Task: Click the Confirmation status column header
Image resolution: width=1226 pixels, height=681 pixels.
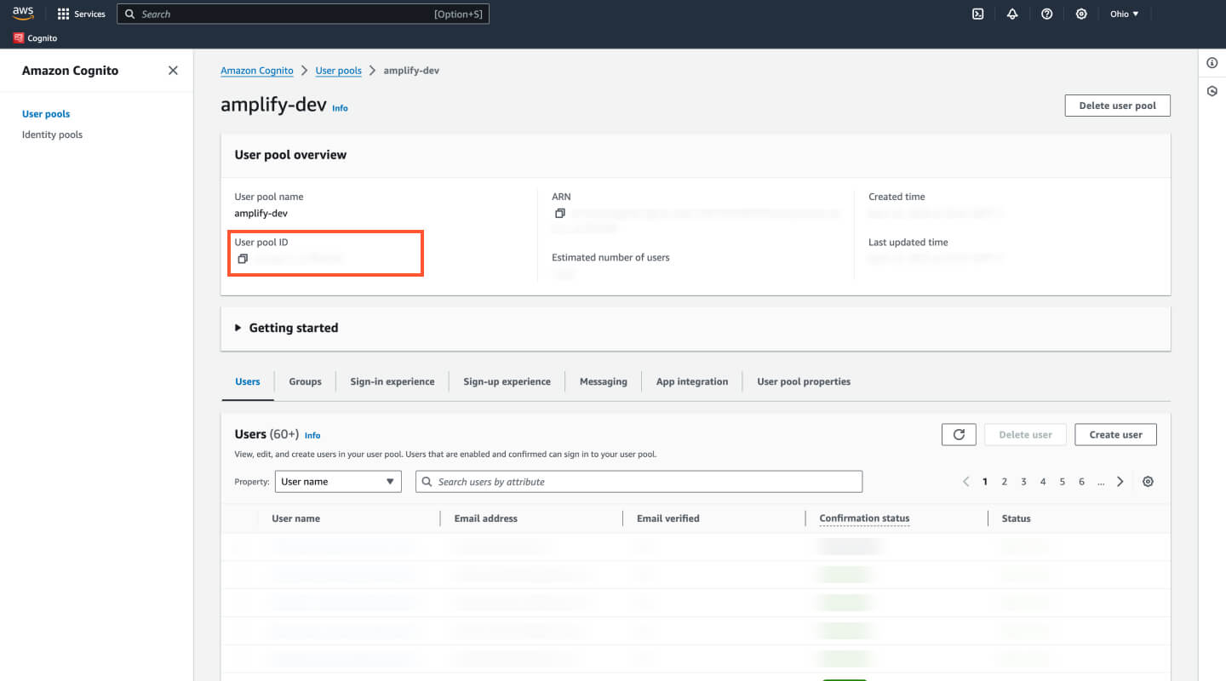Action: pyautogui.click(x=864, y=518)
